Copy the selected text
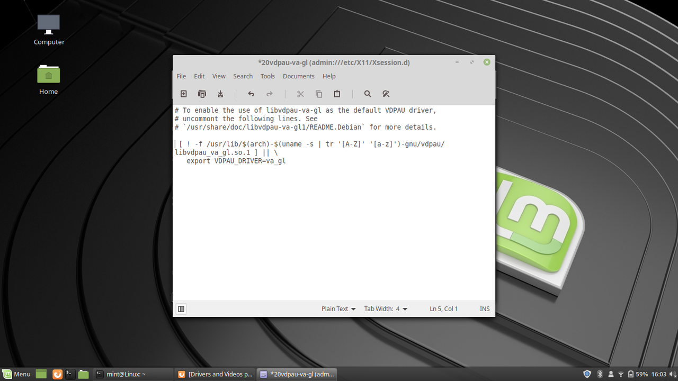The image size is (678, 381). [318, 94]
